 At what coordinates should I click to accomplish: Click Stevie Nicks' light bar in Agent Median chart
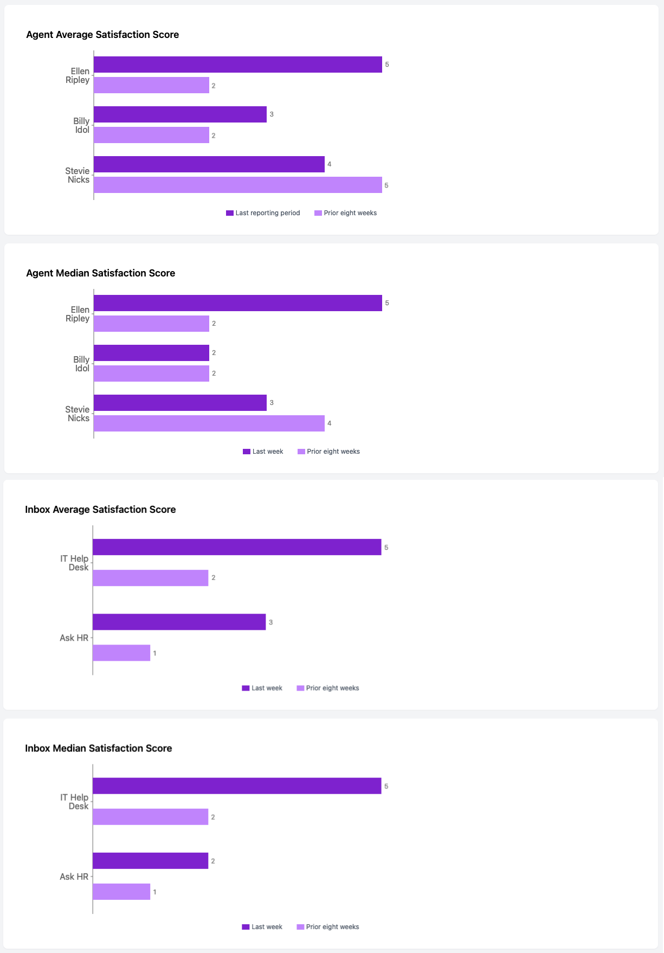click(x=209, y=423)
